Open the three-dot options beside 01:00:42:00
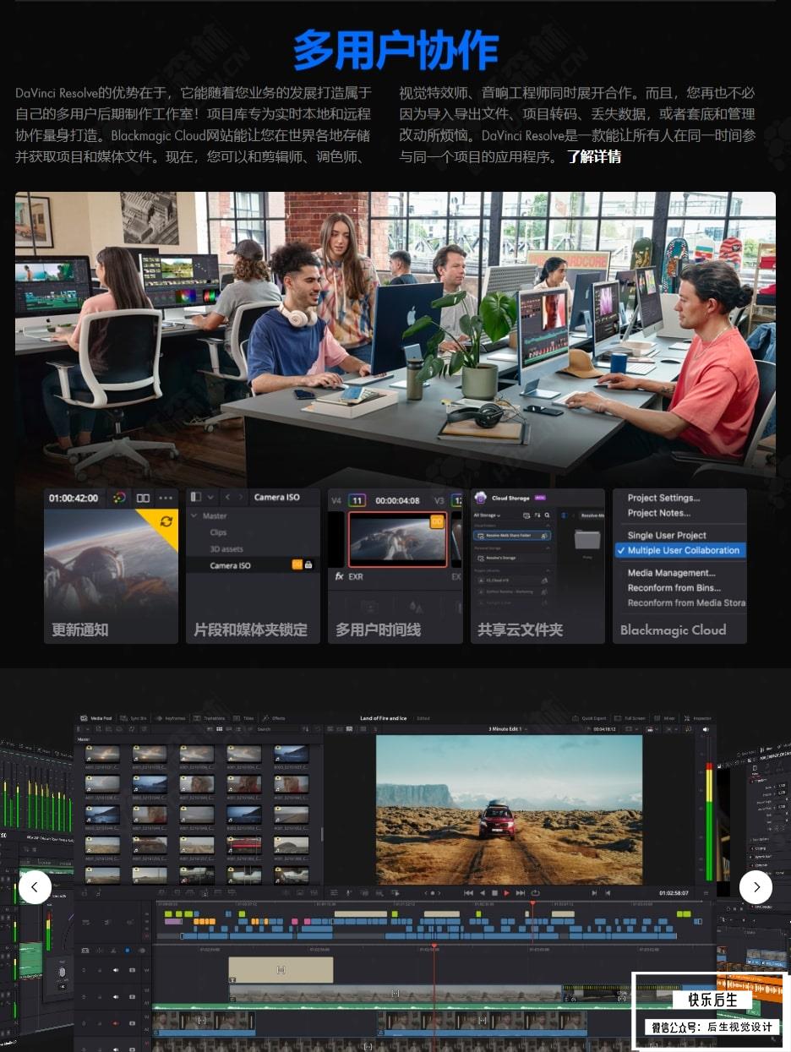 166,499
